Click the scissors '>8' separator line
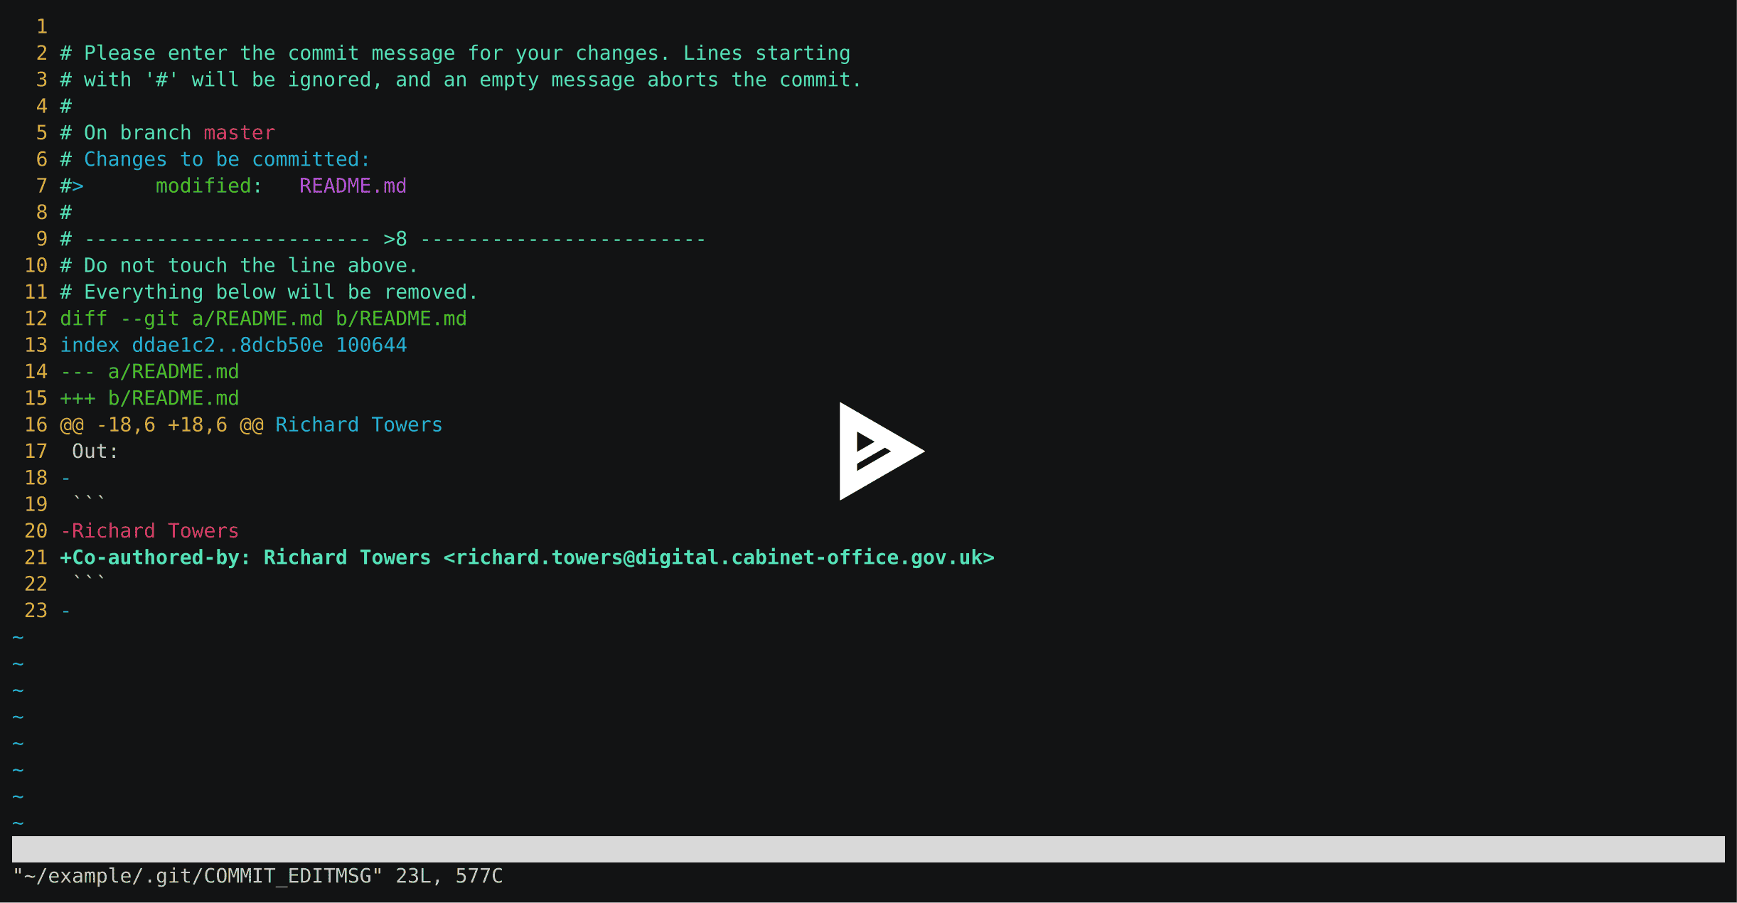Viewport: 1737px width, 903px height. click(x=383, y=239)
